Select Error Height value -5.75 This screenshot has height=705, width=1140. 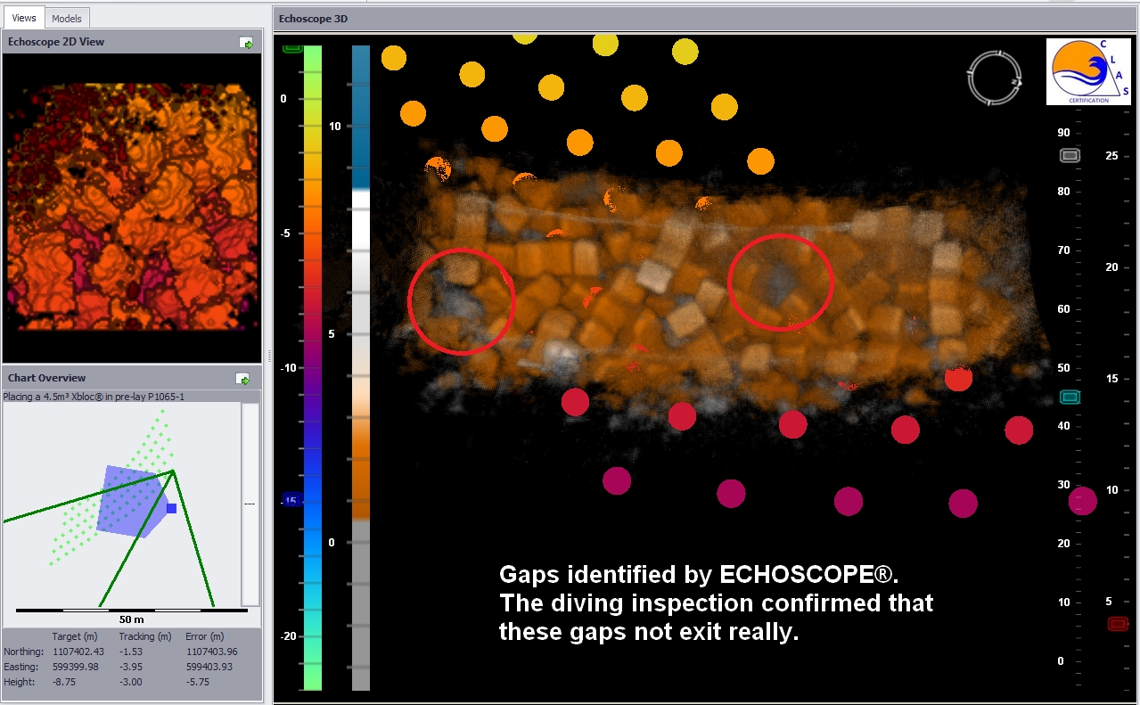pyautogui.click(x=197, y=682)
